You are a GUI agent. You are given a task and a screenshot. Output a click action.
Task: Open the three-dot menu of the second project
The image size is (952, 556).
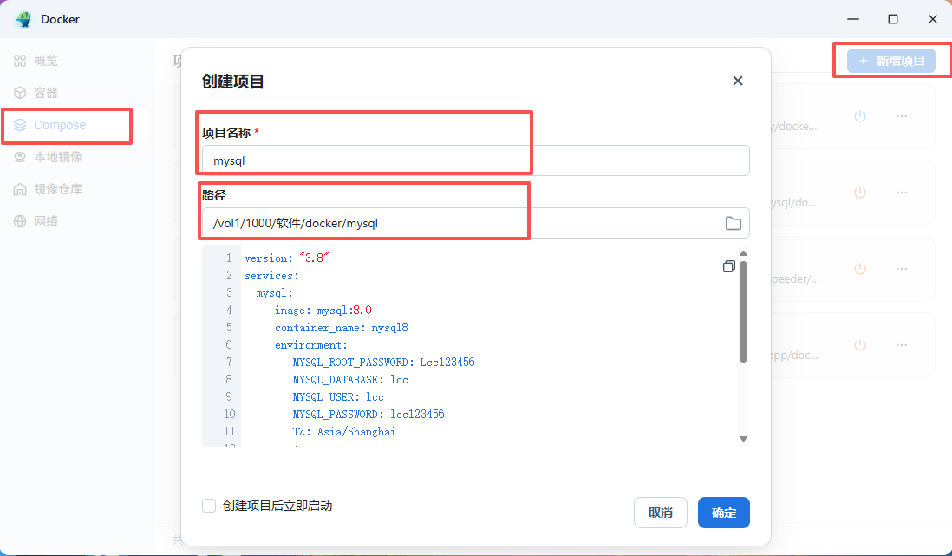tap(902, 193)
